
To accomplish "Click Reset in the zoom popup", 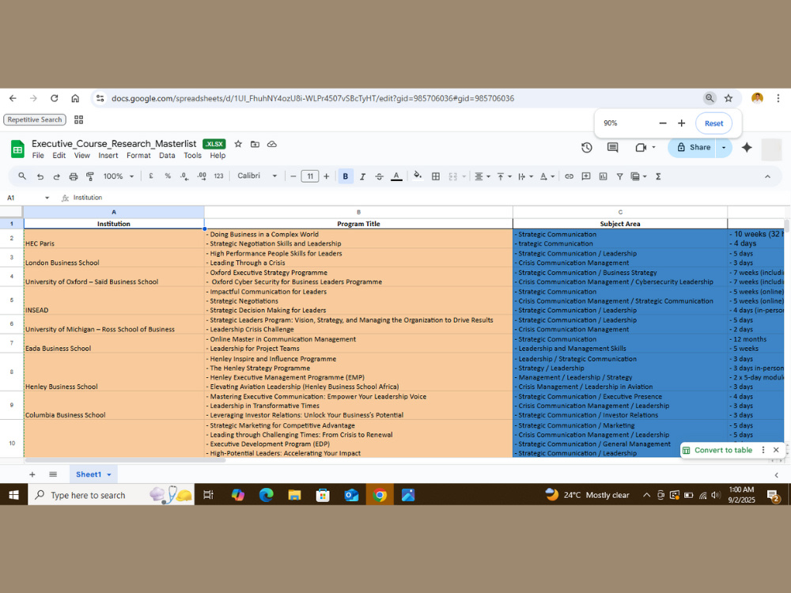I will pyautogui.click(x=713, y=123).
